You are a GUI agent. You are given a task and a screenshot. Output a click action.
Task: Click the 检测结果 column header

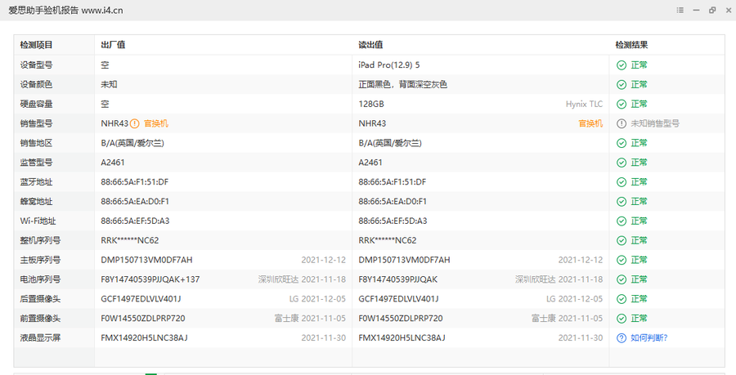pyautogui.click(x=632, y=45)
